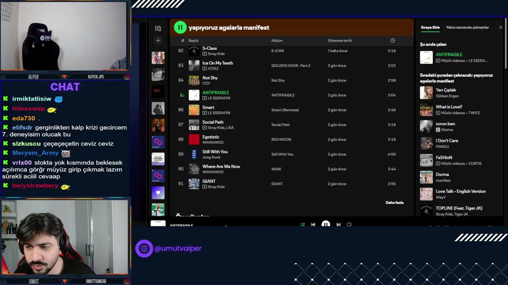Select the GIANT track title

tap(209, 181)
